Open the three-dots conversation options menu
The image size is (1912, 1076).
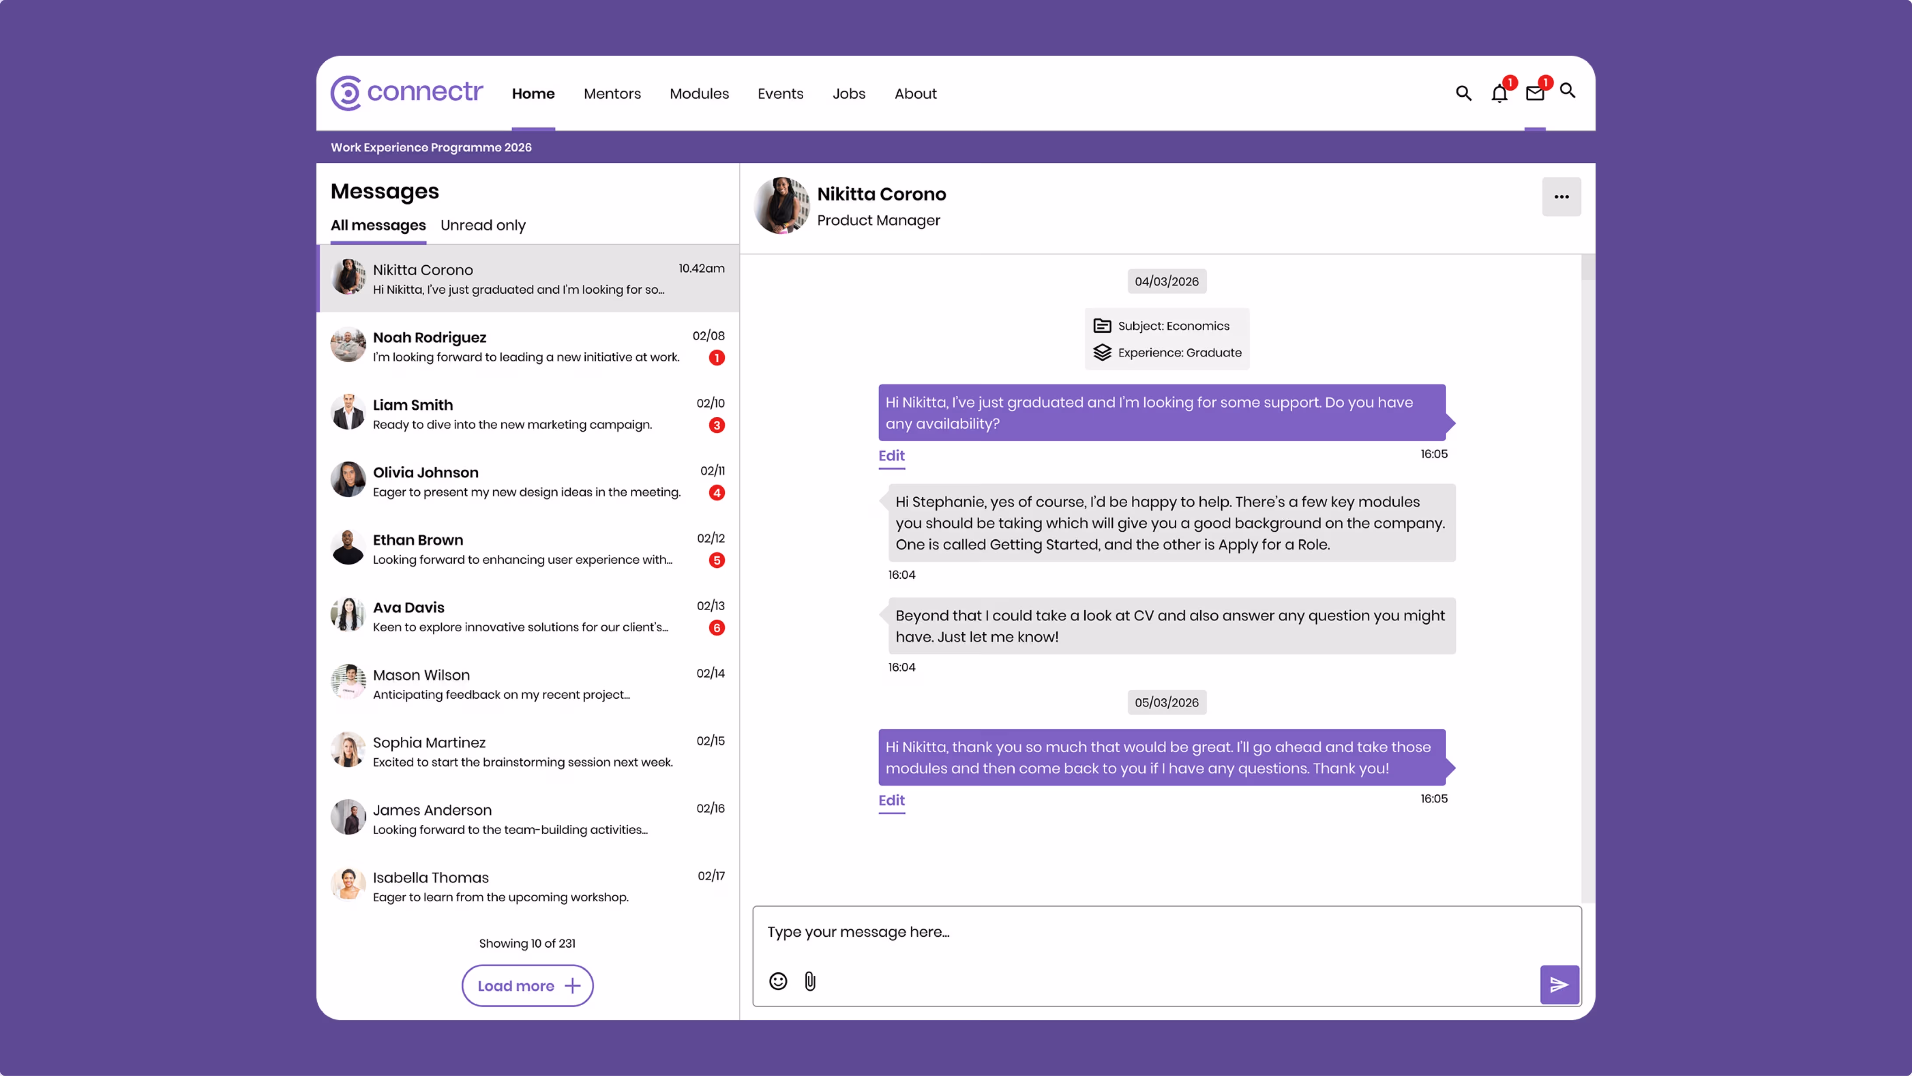tap(1561, 197)
